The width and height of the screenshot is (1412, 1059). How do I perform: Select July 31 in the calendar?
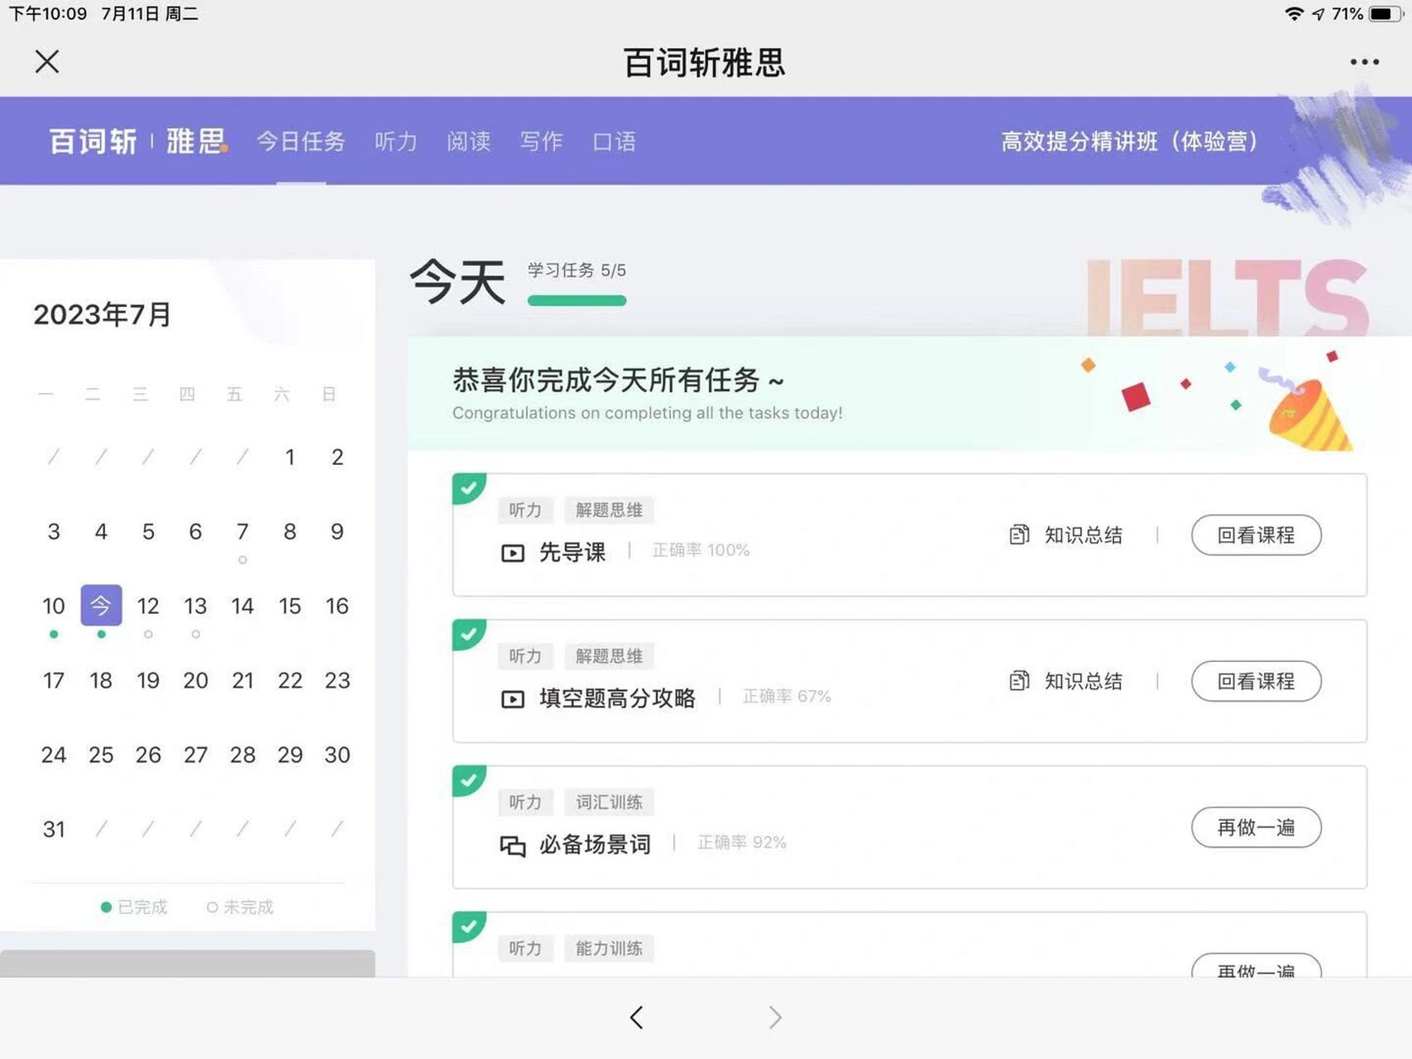54,830
